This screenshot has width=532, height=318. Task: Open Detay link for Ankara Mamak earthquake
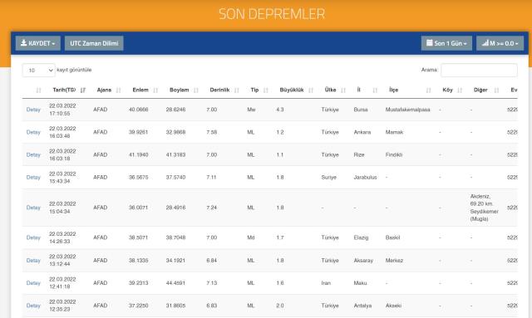coord(33,132)
